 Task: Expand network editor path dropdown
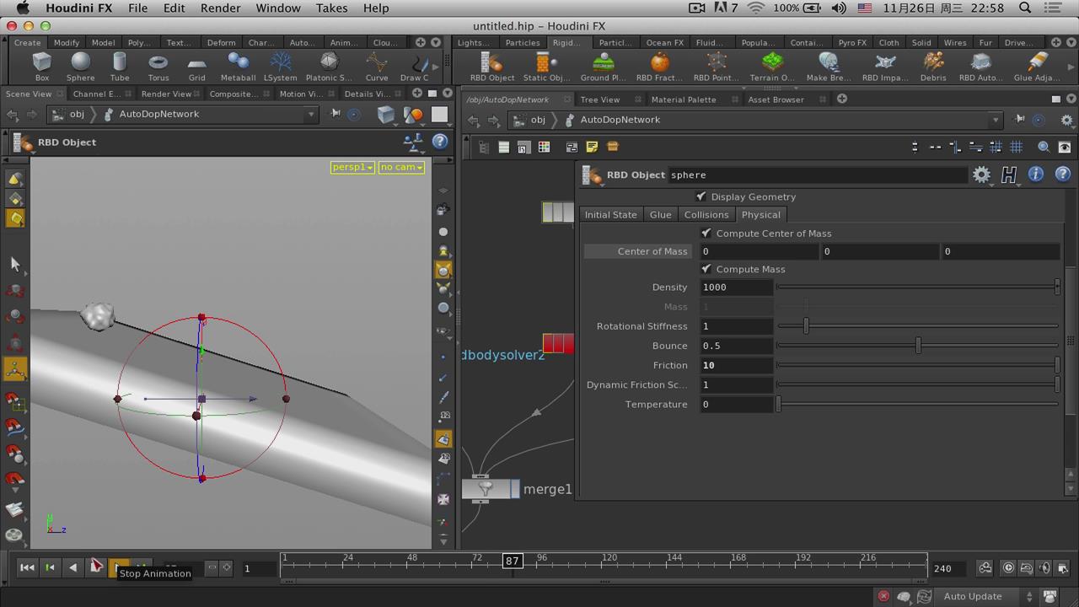pyautogui.click(x=996, y=120)
